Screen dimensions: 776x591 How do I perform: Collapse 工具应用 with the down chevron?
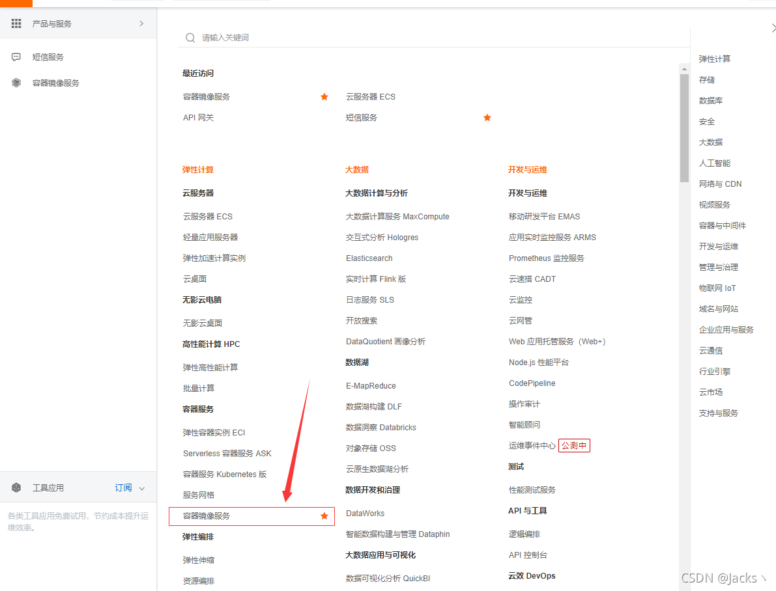point(142,488)
